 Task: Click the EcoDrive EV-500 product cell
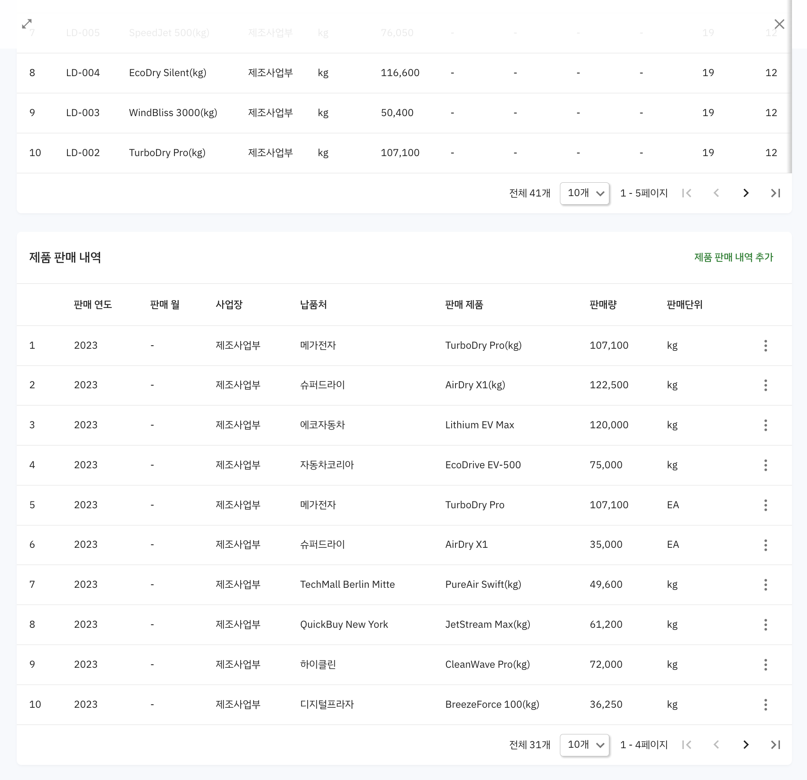coord(483,465)
